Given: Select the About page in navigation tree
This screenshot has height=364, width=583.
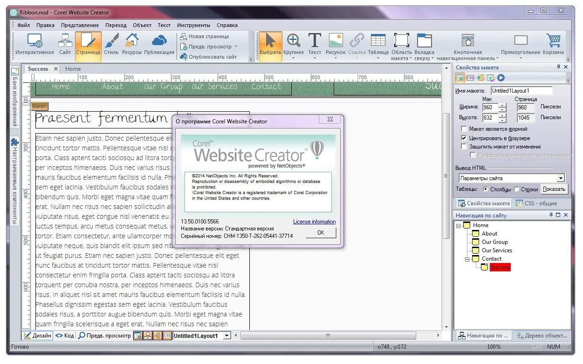Looking at the screenshot, I should (489, 234).
